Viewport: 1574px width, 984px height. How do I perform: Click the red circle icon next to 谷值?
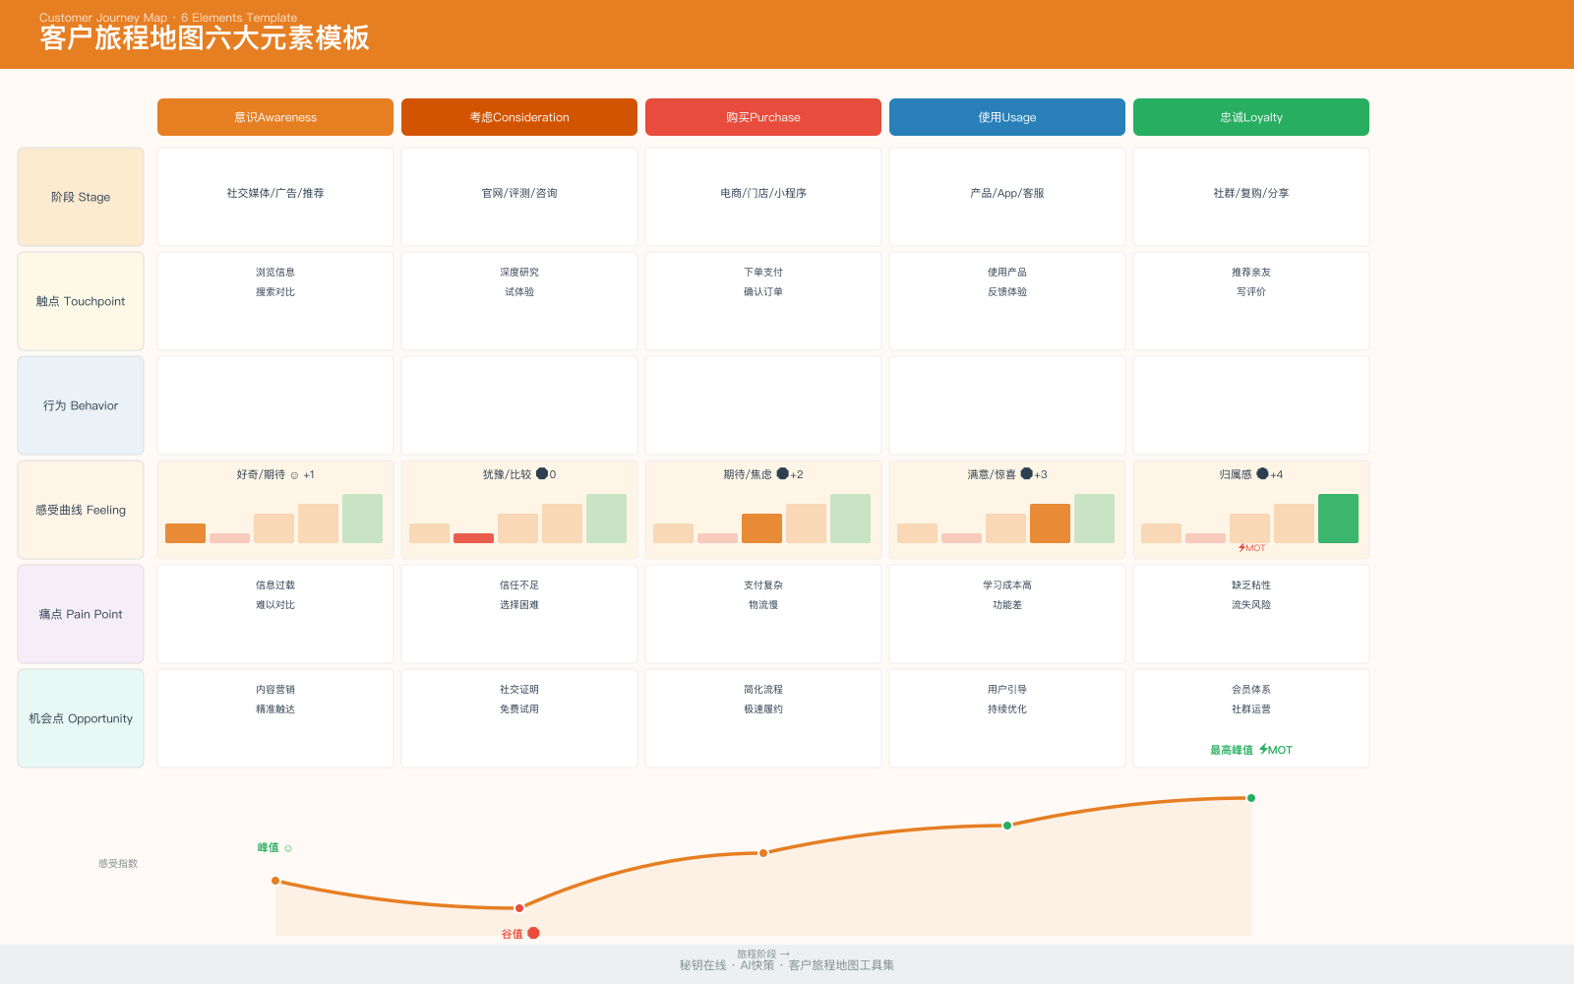click(533, 933)
